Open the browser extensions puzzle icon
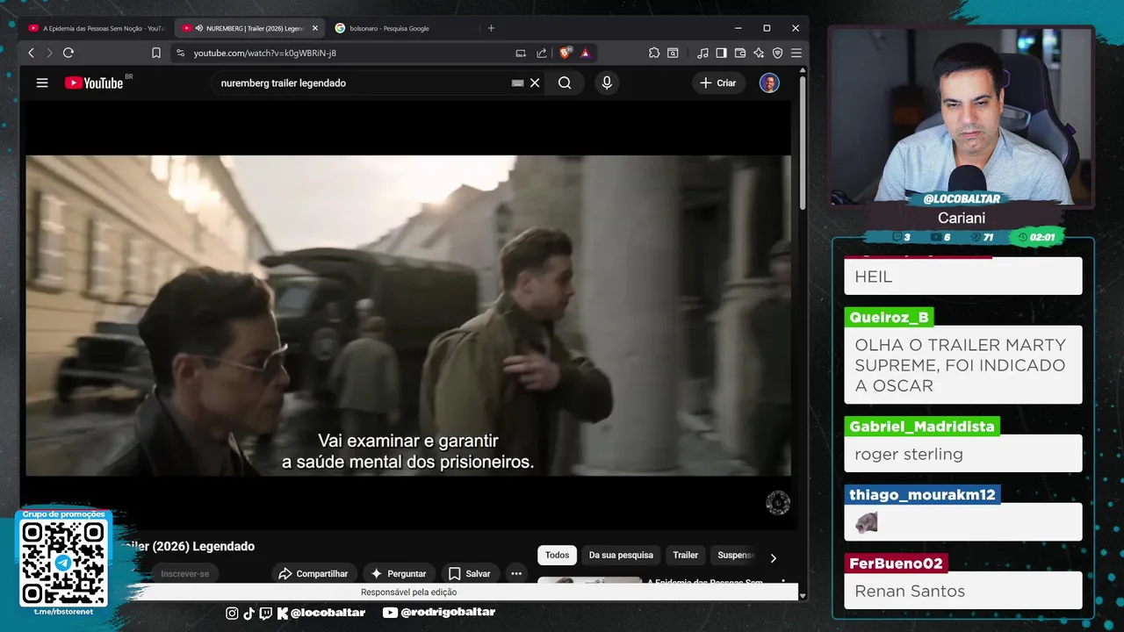The image size is (1124, 632). pyautogui.click(x=654, y=53)
